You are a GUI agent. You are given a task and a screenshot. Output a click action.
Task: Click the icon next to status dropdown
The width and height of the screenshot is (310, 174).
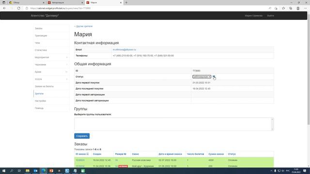pos(214,76)
